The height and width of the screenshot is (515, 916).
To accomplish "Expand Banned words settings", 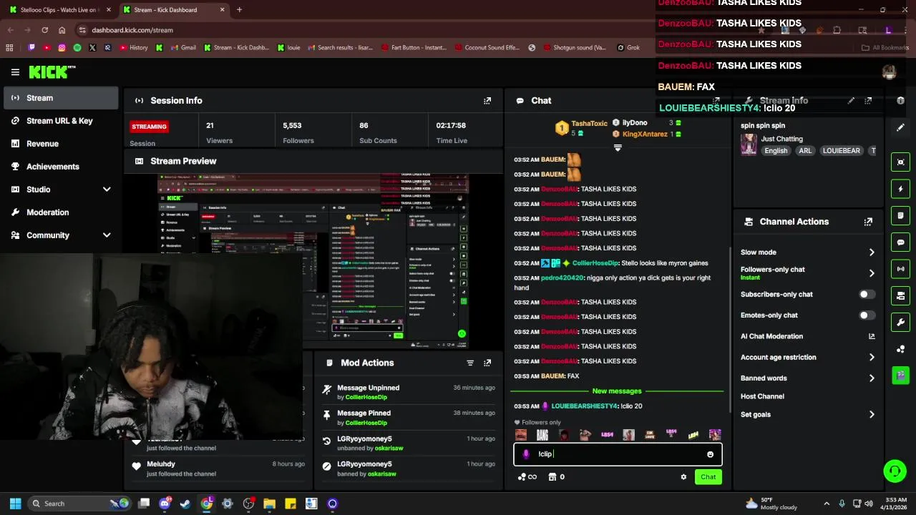I will pos(872,378).
